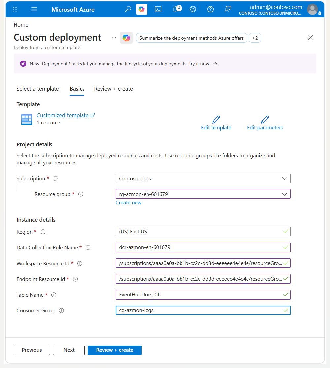Viewport: 330px width, 368px height.
Task: Select the Basics tab
Action: (77, 89)
